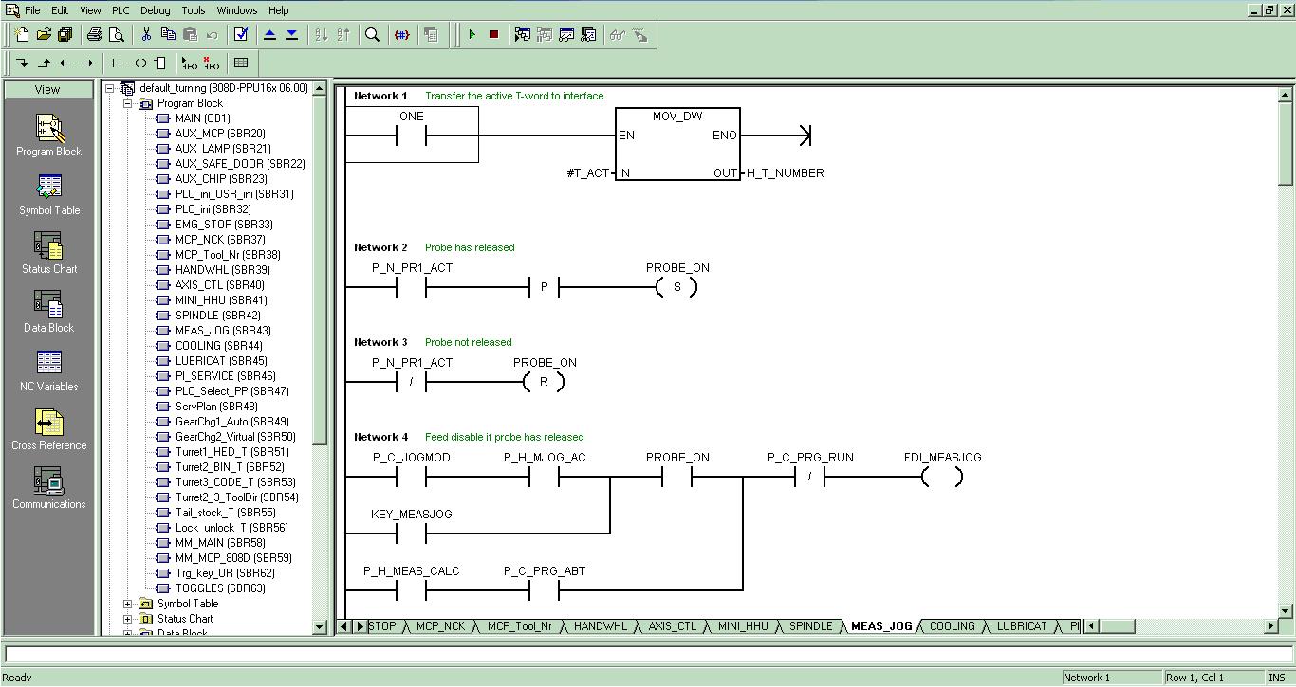Click the MOV_DW instruction box
Screen dimensions: 1296x687
coord(677,144)
